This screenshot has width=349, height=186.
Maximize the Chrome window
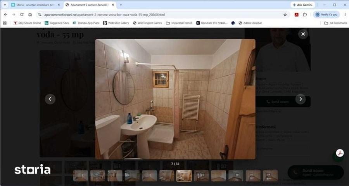pyautogui.click(x=335, y=5)
